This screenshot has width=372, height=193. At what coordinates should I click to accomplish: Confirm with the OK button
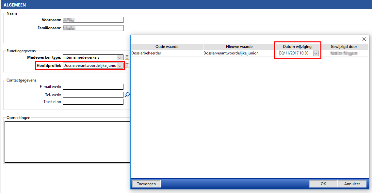pos(323,184)
